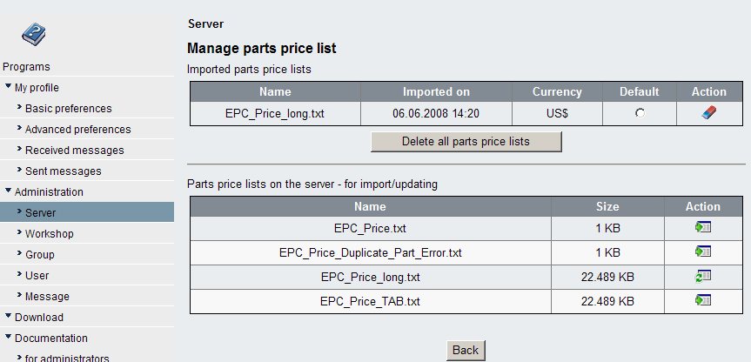Open Basic preferences menu item
751x362 pixels.
tap(68, 109)
